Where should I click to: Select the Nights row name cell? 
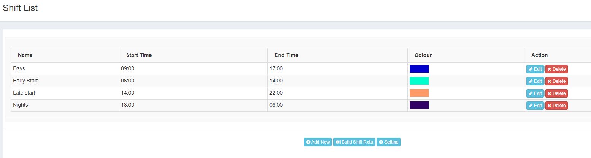click(21, 105)
